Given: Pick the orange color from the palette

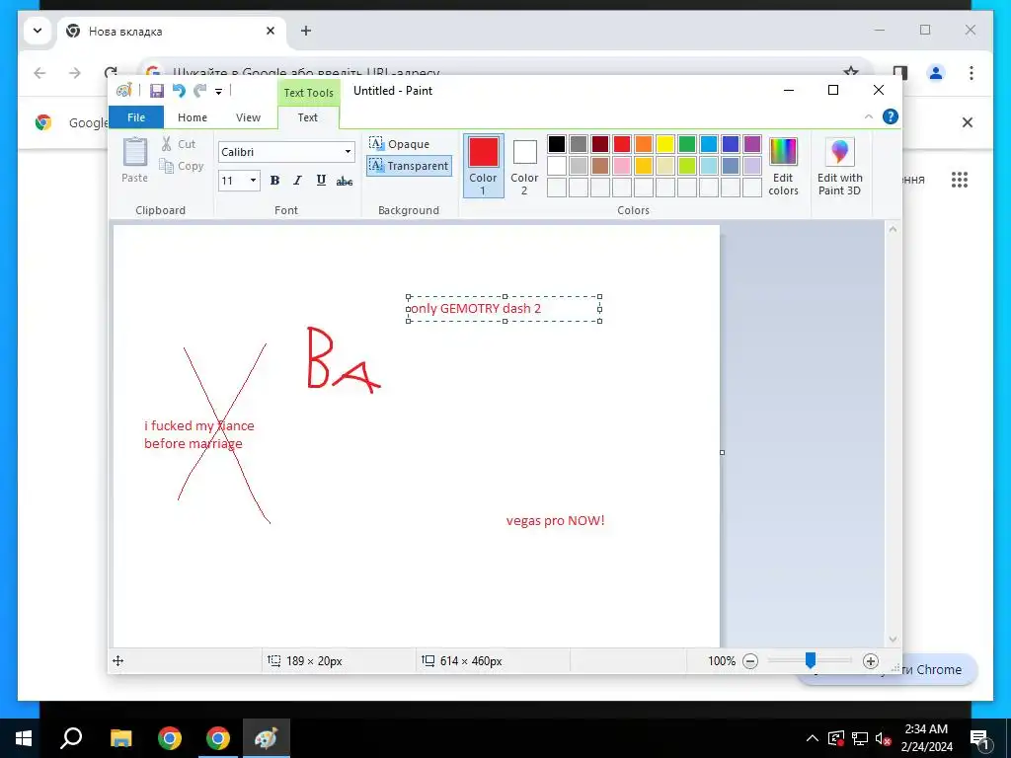Looking at the screenshot, I should click(x=644, y=144).
